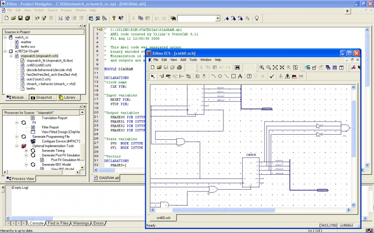Select the Add Wire tool in ECS

[161, 76]
